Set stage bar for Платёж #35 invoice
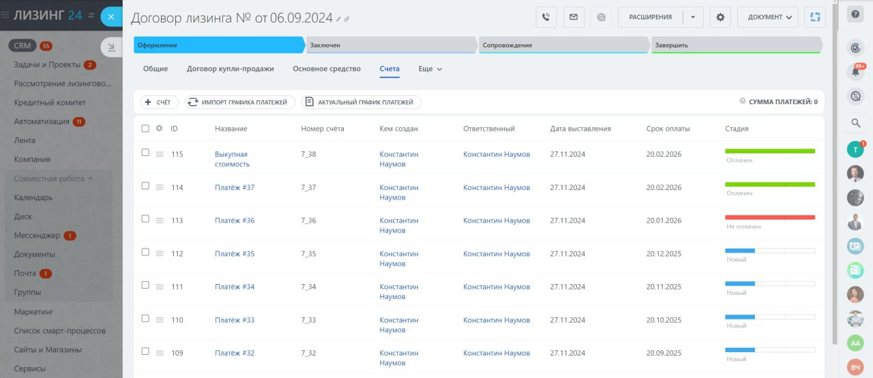Image resolution: width=873 pixels, height=378 pixels. [769, 251]
